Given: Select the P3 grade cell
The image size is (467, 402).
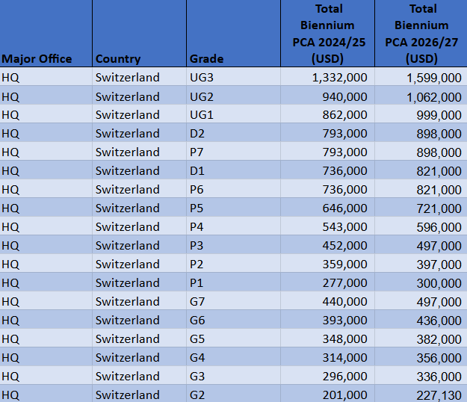Looking at the screenshot, I should coord(197,246).
